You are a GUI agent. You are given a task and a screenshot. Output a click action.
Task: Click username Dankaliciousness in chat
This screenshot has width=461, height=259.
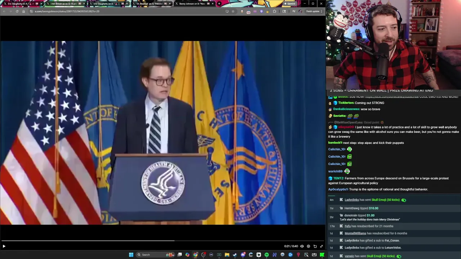(346, 109)
